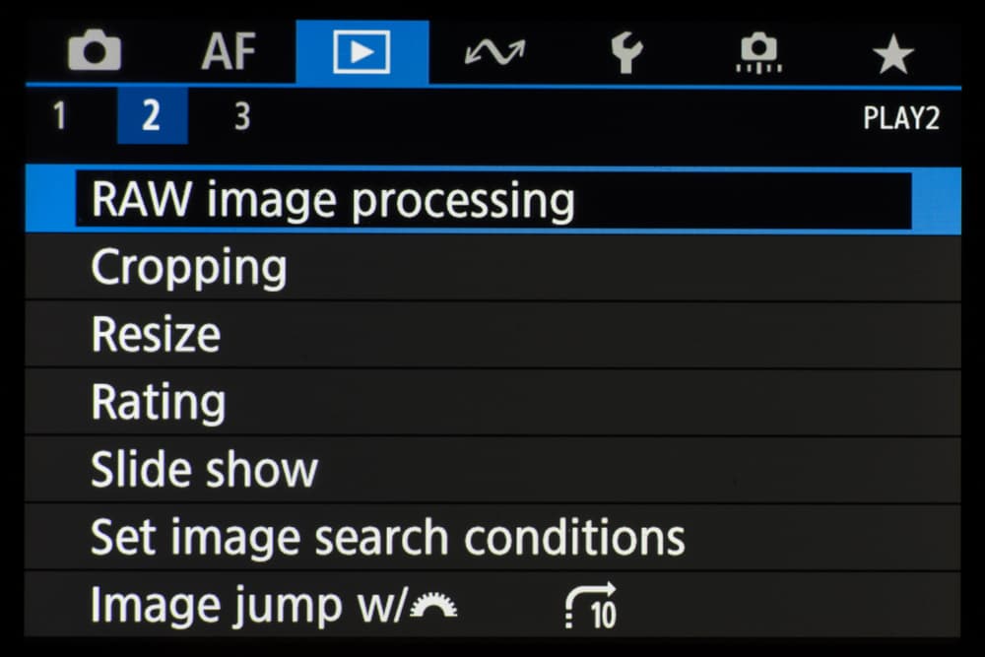Open the Network wireless icon tab
Image resolution: width=985 pixels, height=657 pixels.
(494, 52)
